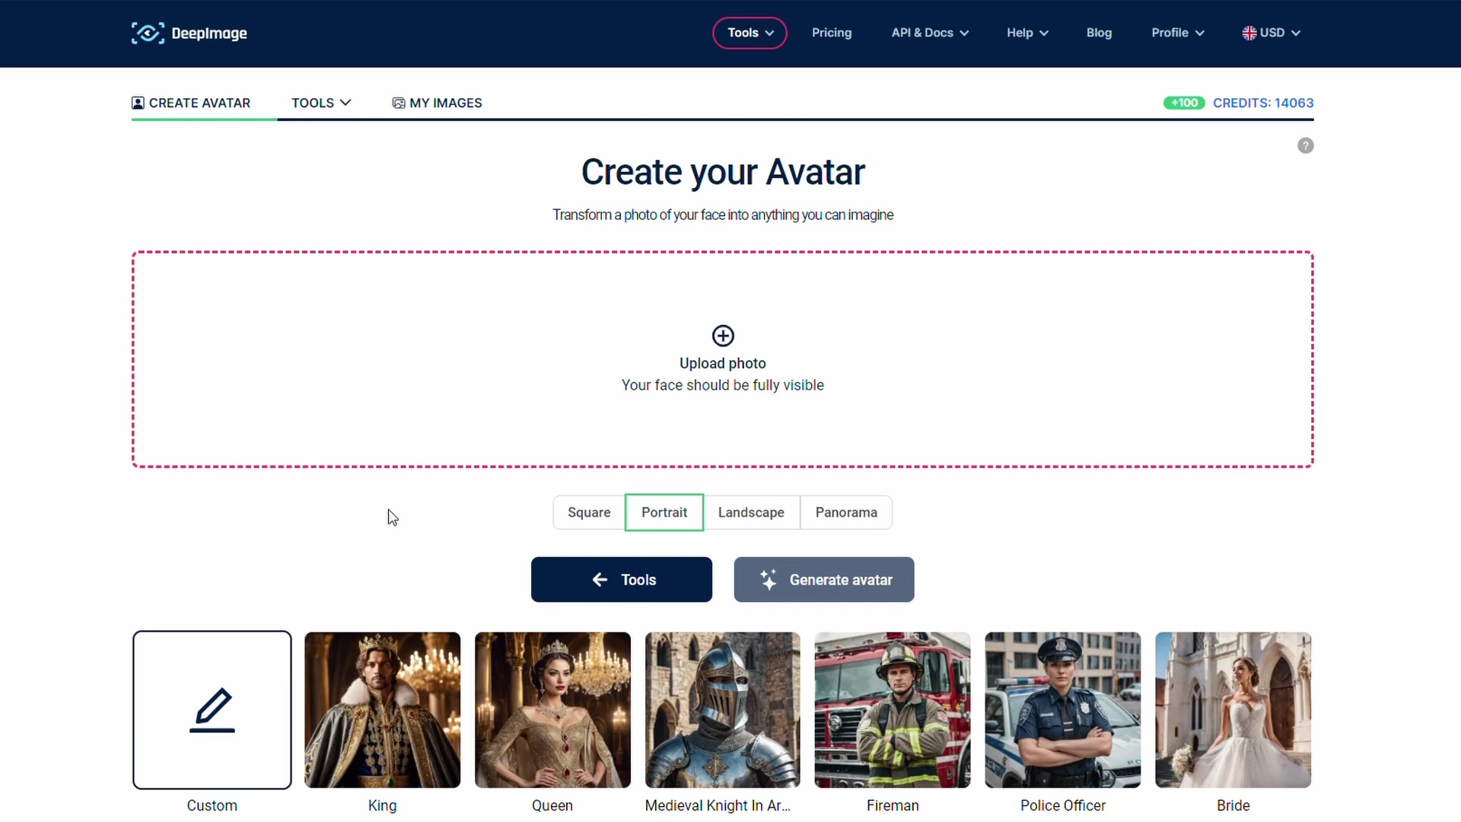
Task: Click the CREDITS: 14063 link
Action: (x=1263, y=103)
